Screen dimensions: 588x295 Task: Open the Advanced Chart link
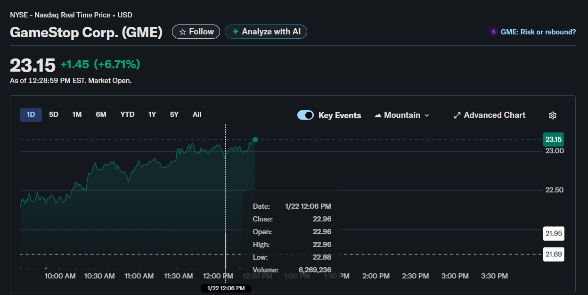click(490, 115)
